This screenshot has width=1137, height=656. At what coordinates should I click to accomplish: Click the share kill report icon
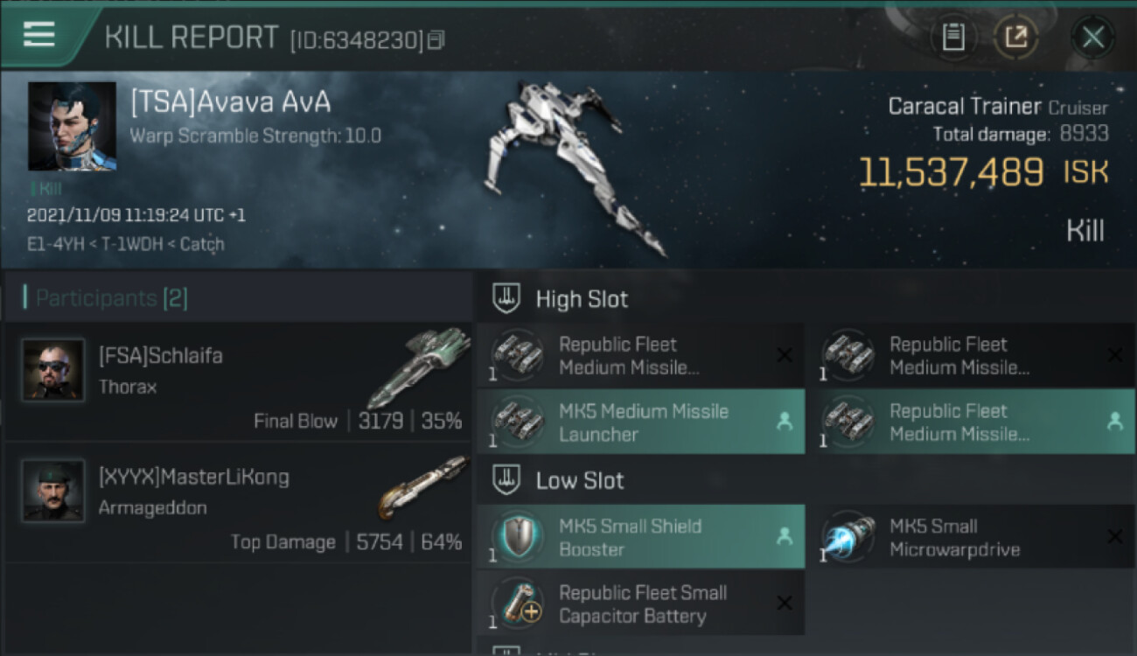pos(1015,37)
